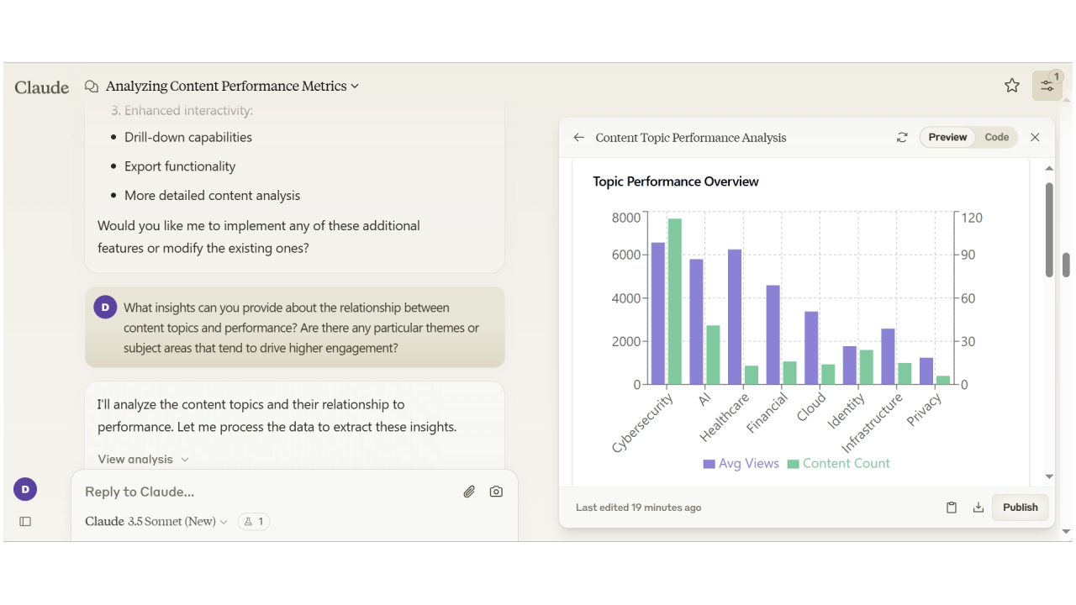
Task: Go back using the artifact back arrow
Action: coord(578,137)
